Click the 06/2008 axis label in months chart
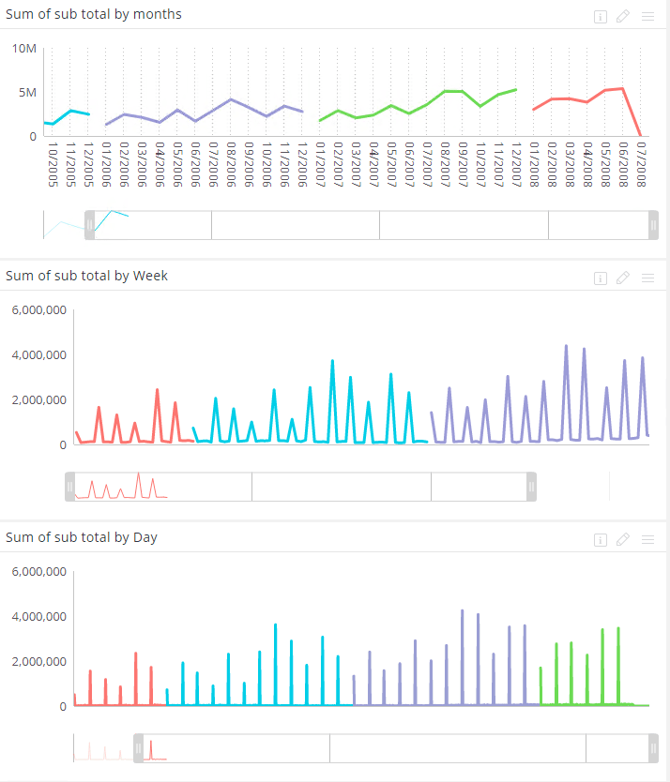This screenshot has height=782, width=670. (x=622, y=165)
